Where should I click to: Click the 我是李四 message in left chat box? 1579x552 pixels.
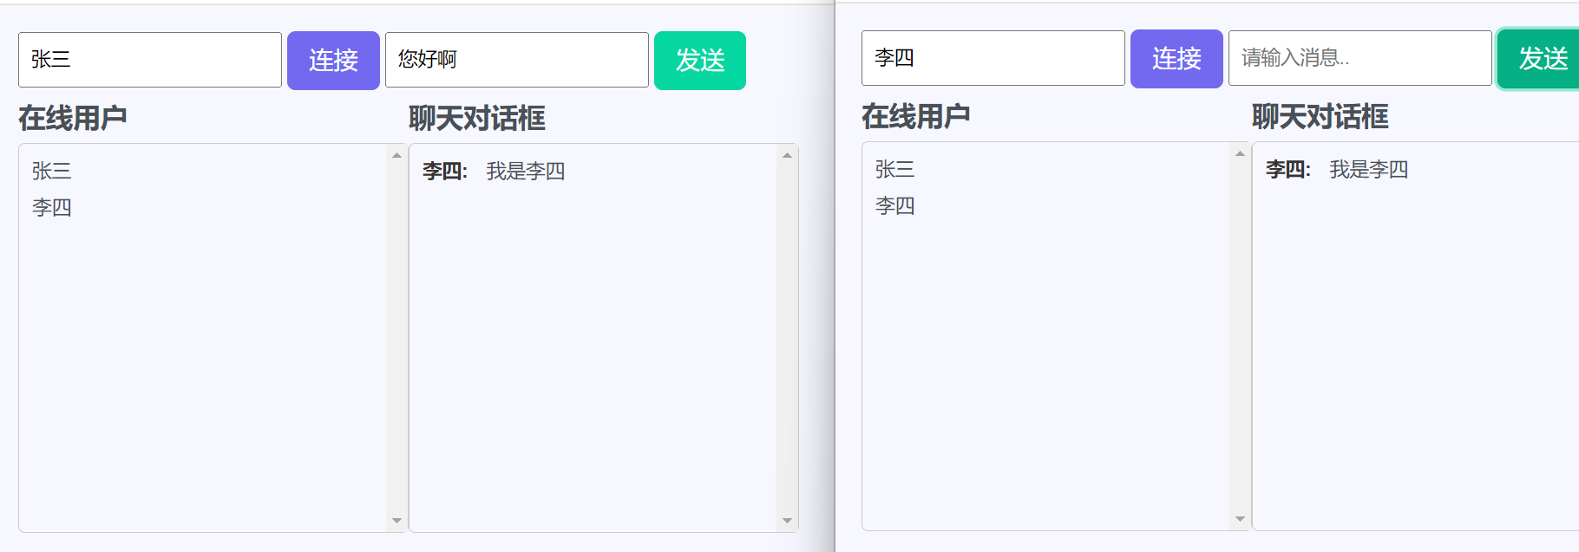pos(526,172)
